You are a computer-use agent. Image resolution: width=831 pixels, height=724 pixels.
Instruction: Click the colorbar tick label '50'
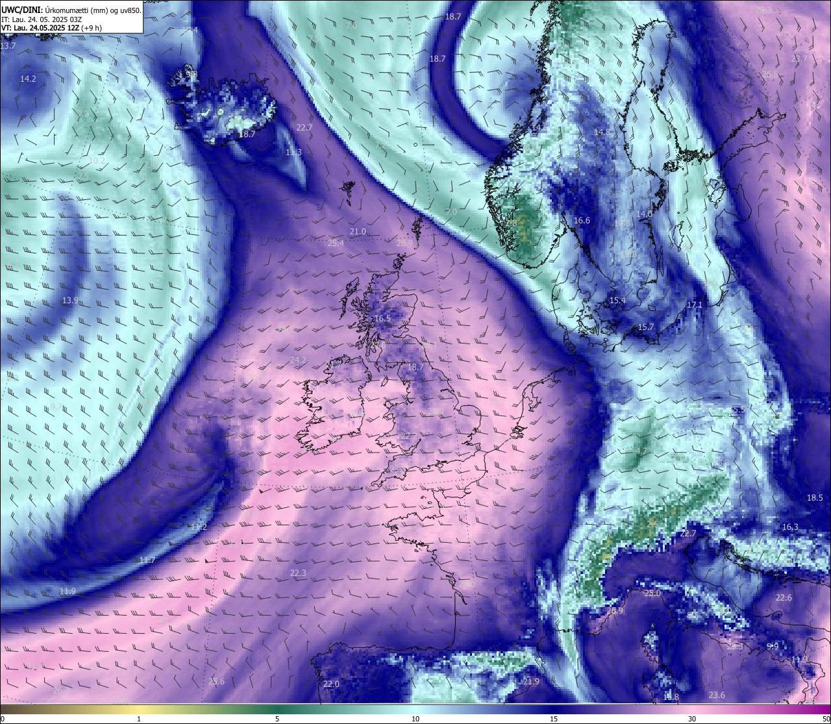(x=826, y=719)
